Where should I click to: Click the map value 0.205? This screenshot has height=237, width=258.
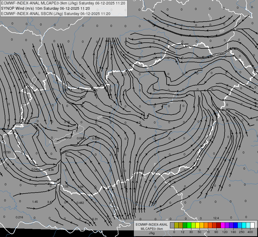click(96, 139)
